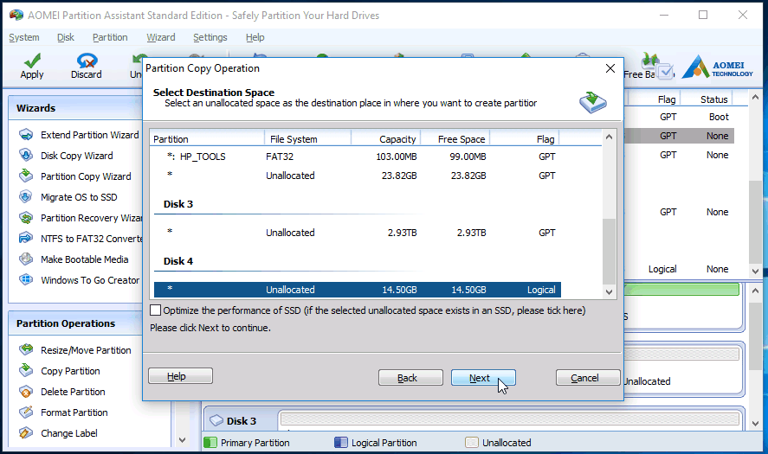
Task: Click the Logical Partition legend color box
Action: tap(341, 443)
